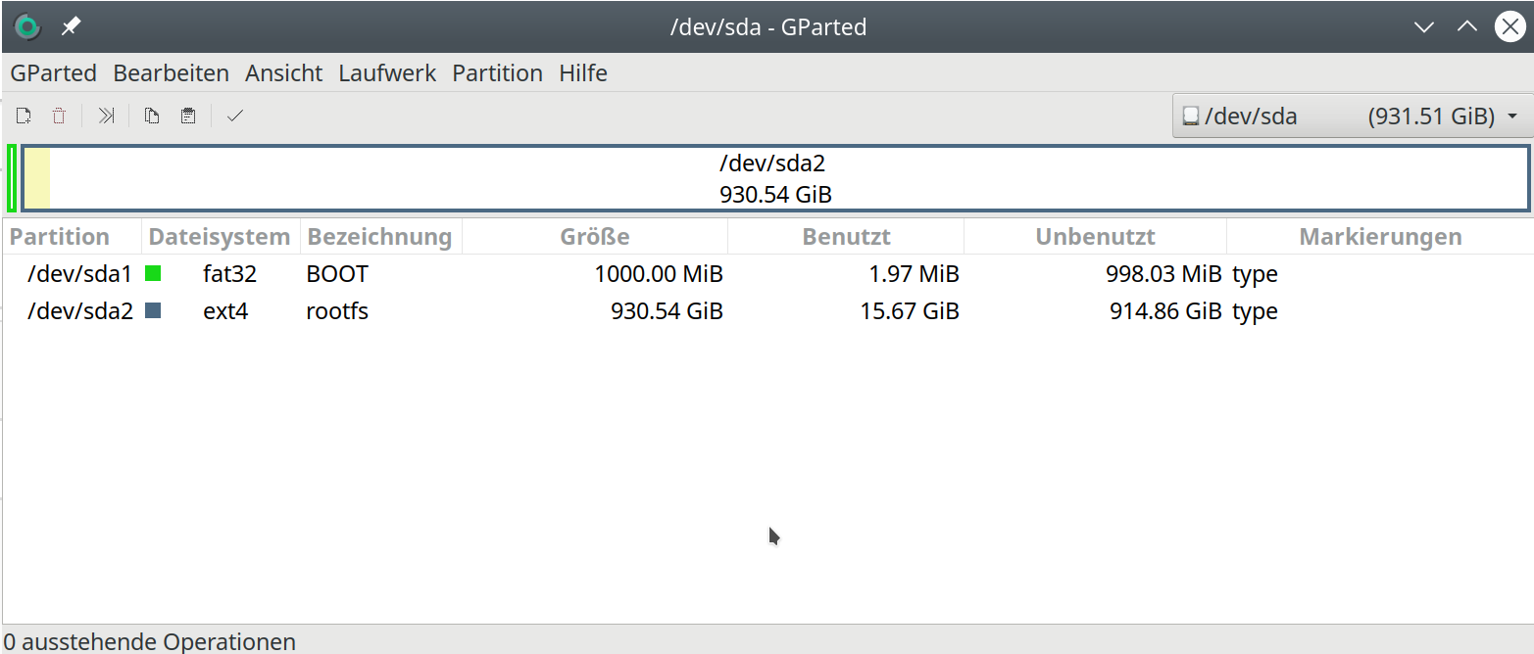The height and width of the screenshot is (654, 1534).
Task: Click the pin icon in the title bar
Action: pyautogui.click(x=71, y=26)
